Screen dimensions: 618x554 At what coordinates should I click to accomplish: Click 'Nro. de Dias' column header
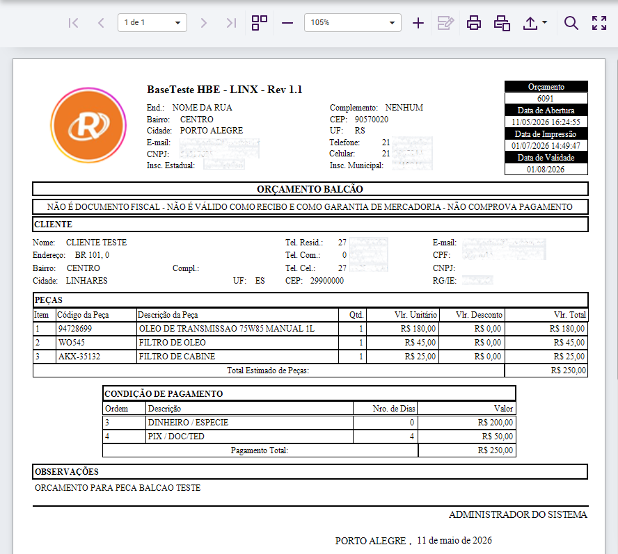point(394,409)
